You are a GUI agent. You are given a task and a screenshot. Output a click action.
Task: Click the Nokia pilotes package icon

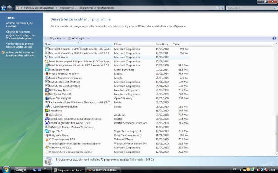click(x=47, y=102)
